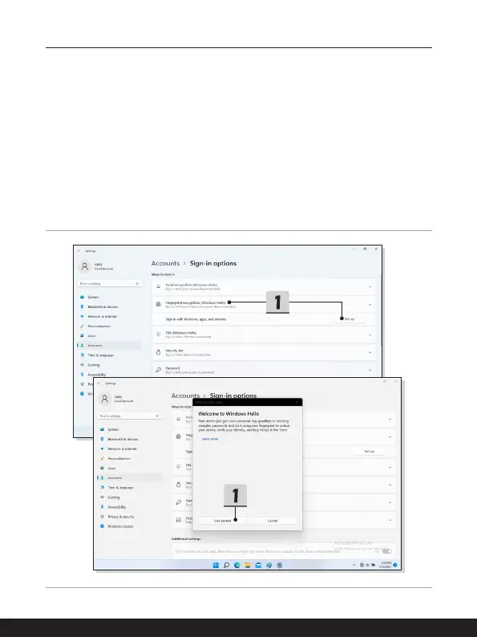Click back arrow in the background Settings window

pos(79,251)
